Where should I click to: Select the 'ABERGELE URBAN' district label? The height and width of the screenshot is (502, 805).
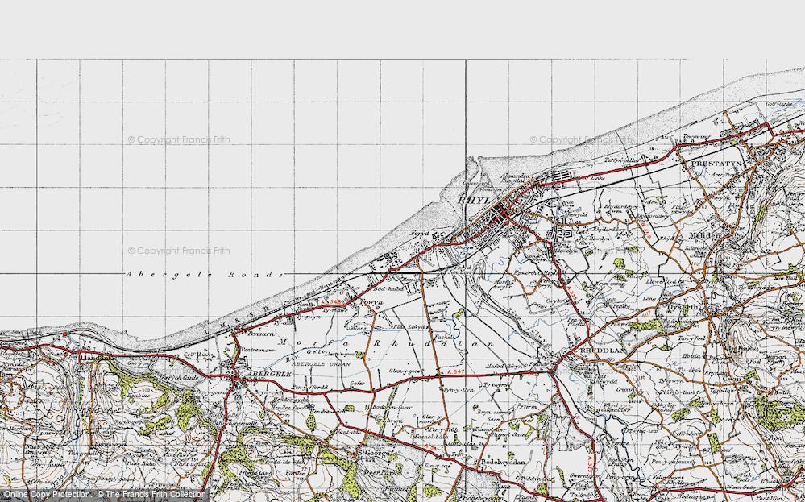point(321,364)
